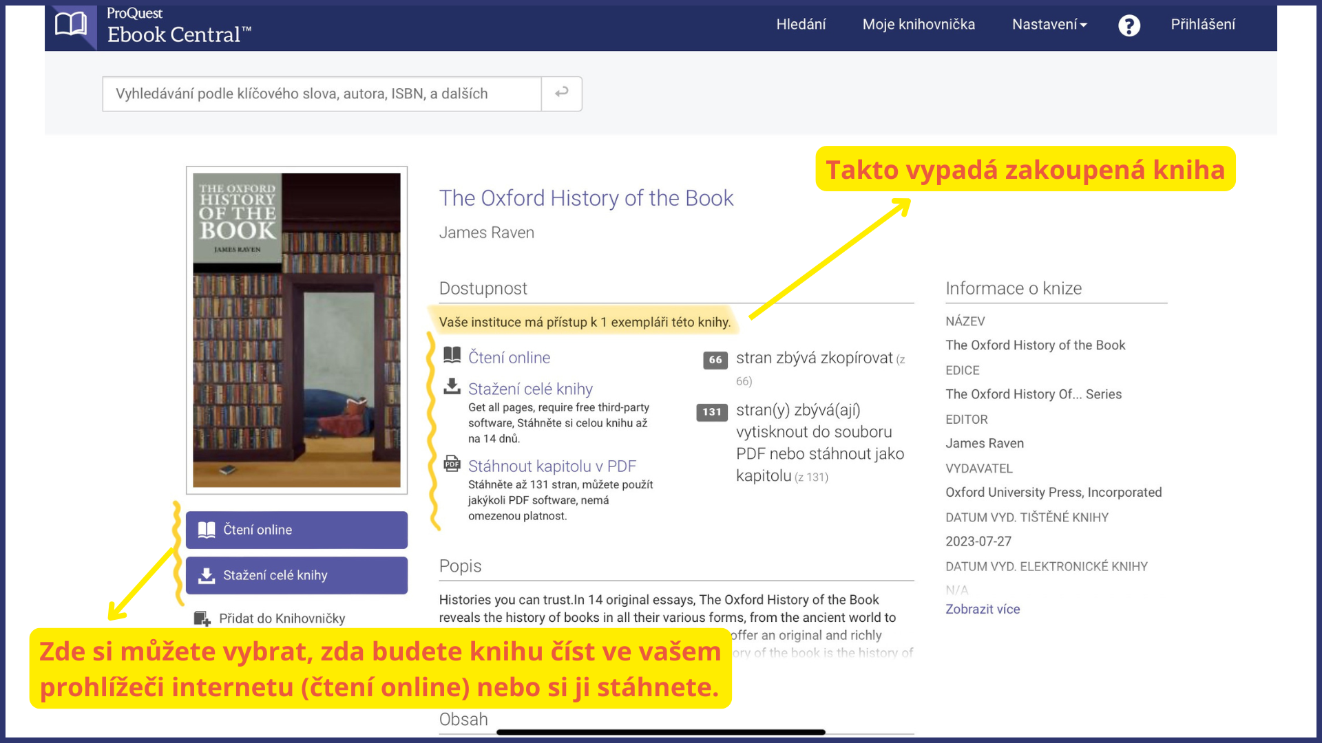1322x743 pixels.
Task: Open Moje knihovnička in the navigation bar
Action: (x=919, y=25)
